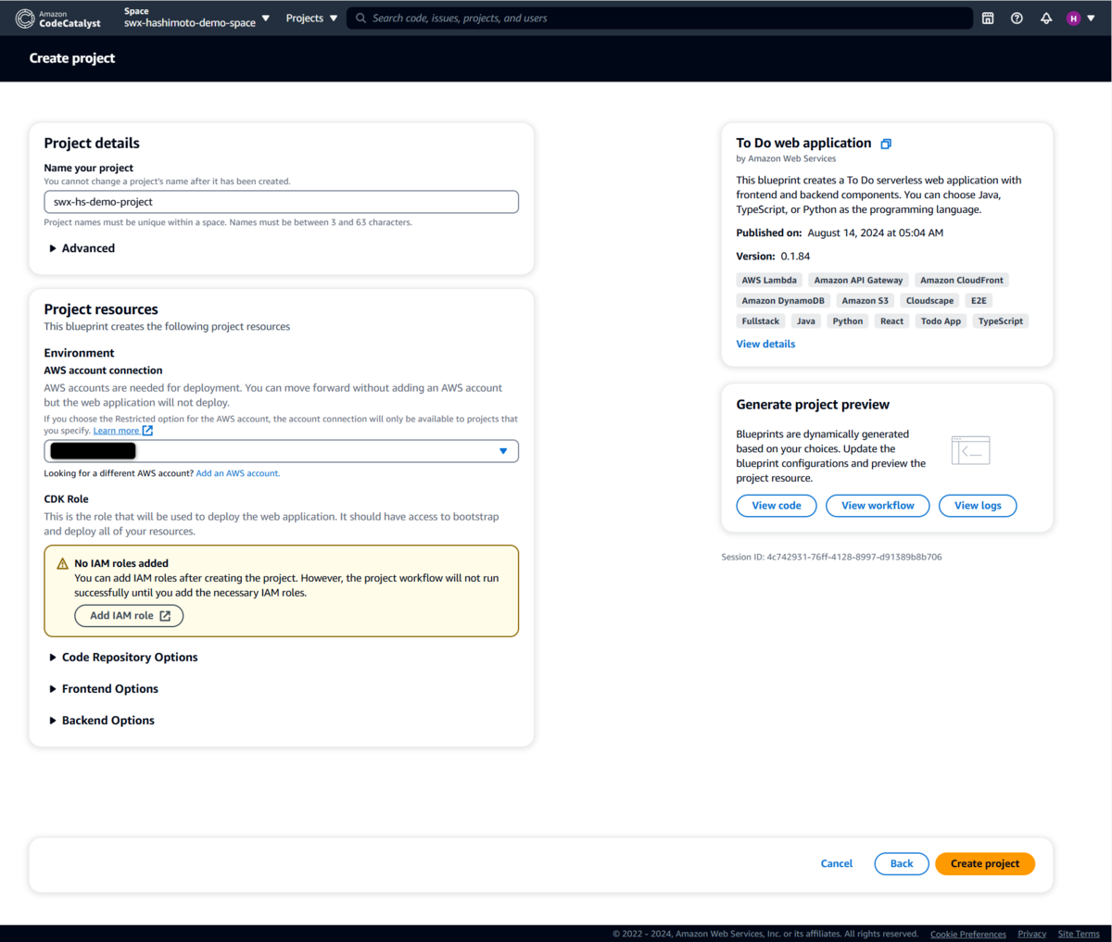Click the Java tag
Viewport: 1112px width, 942px height.
[x=806, y=321]
